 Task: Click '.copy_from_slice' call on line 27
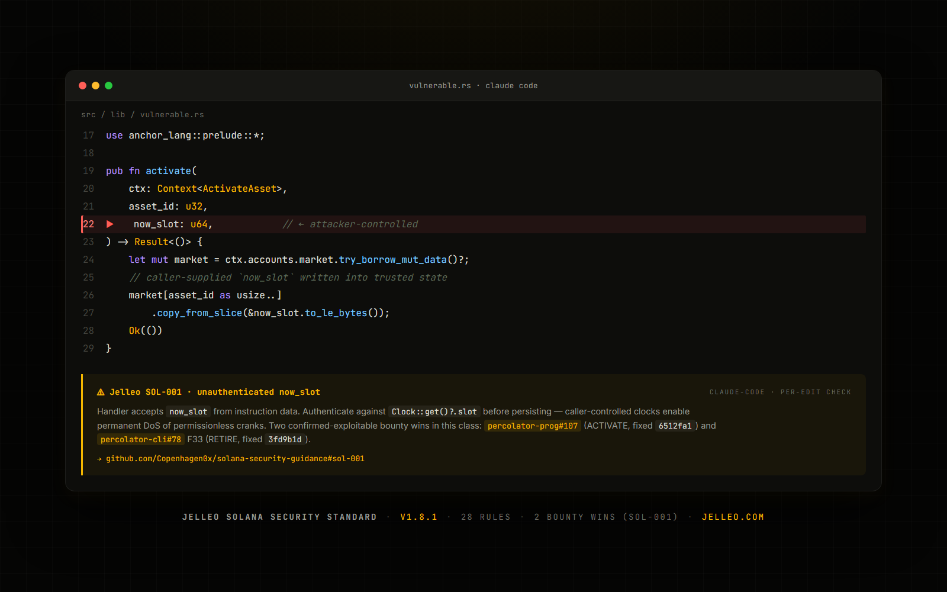197,313
